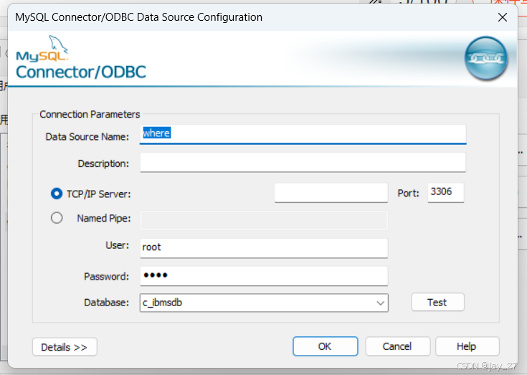Click the Description input field

303,163
